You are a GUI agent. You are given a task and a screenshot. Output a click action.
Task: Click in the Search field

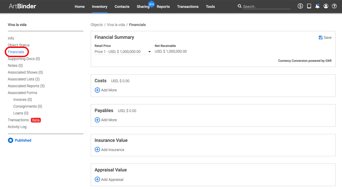(x=266, y=7)
